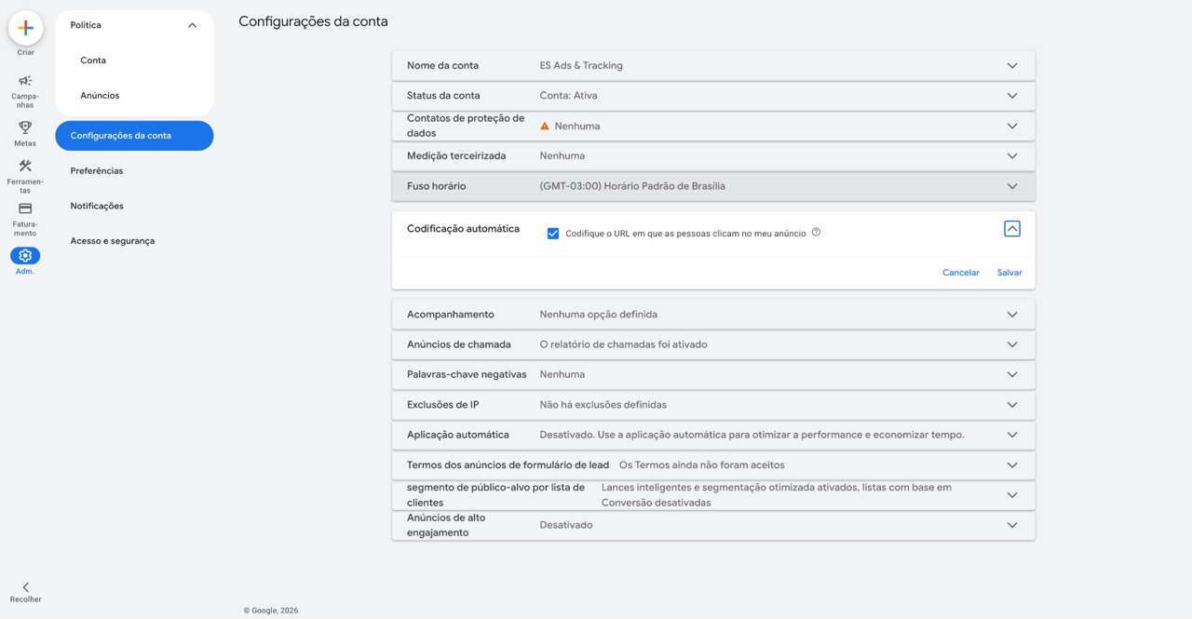The width and height of the screenshot is (1192, 619).
Task: Click the Cancelar button
Action: pos(961,273)
